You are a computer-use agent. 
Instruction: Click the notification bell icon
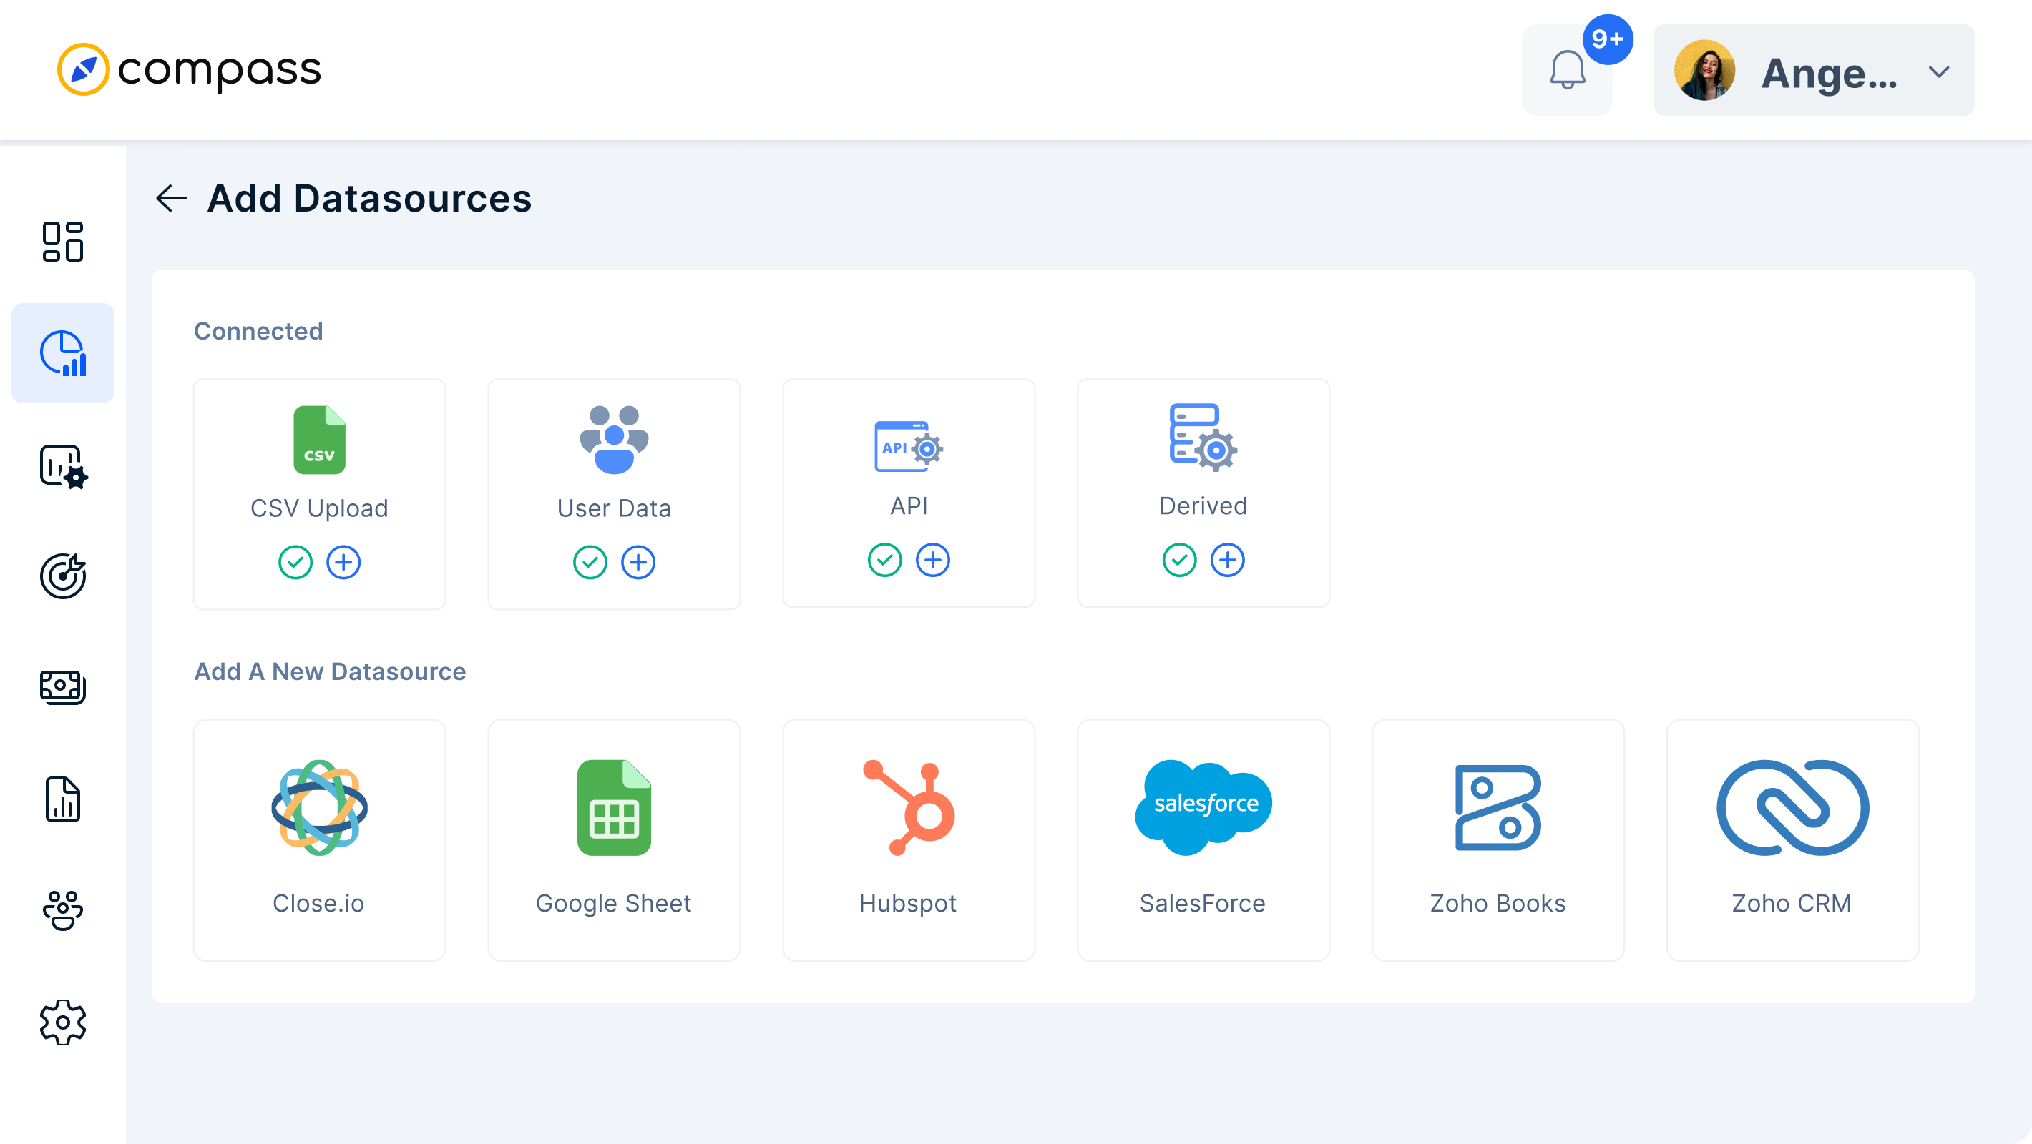click(x=1567, y=71)
